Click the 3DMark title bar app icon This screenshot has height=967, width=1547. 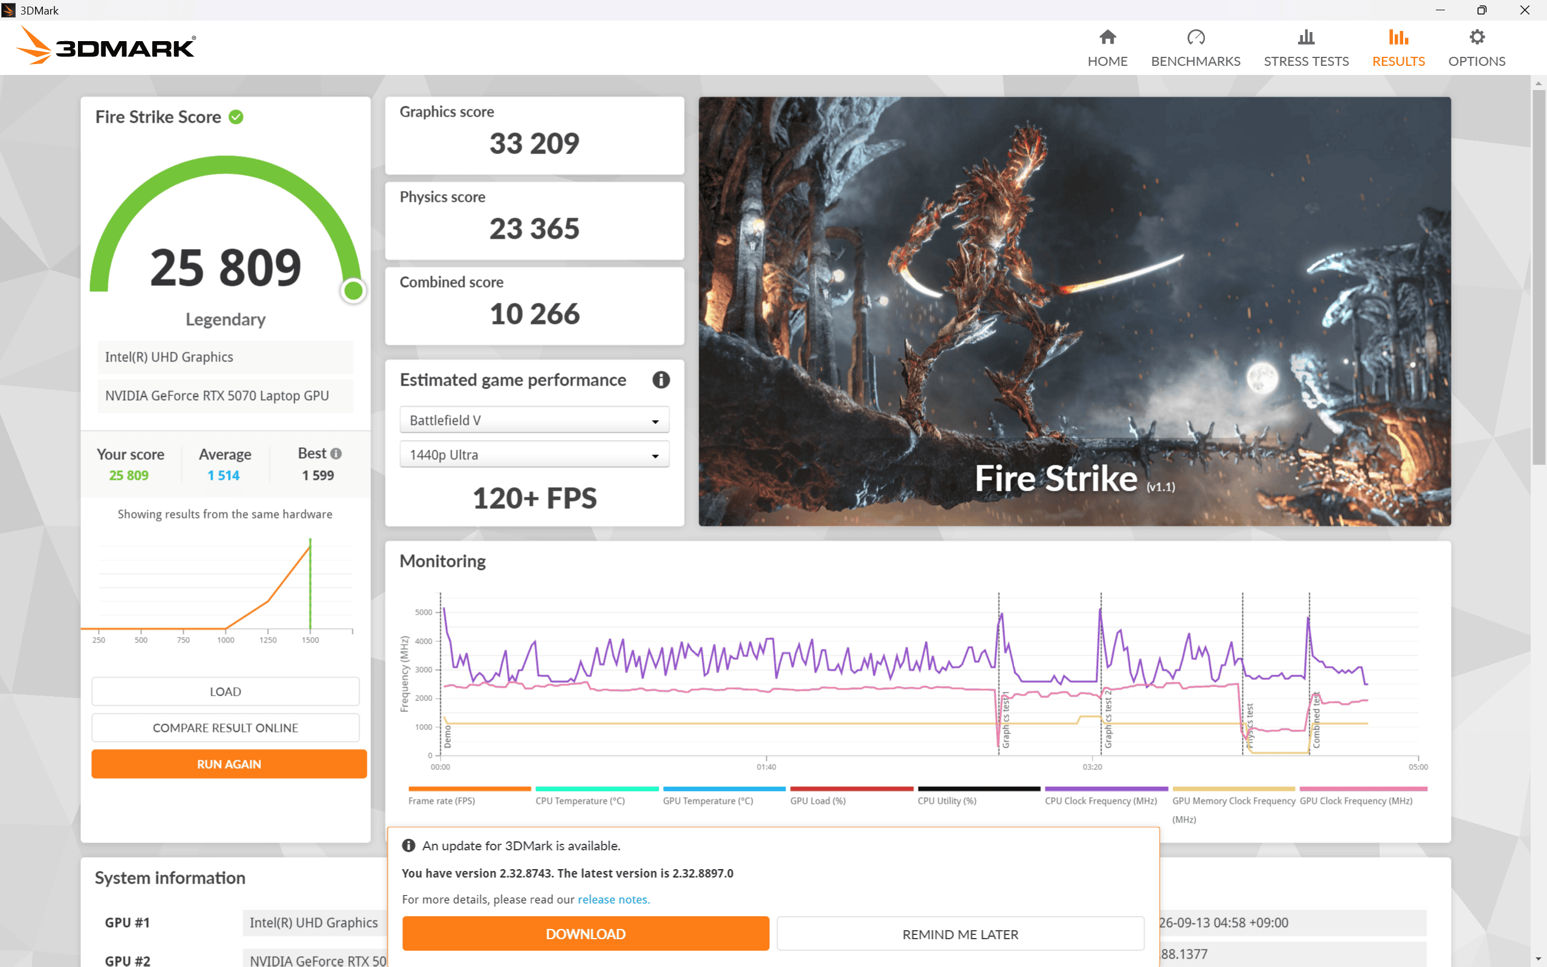pyautogui.click(x=9, y=10)
